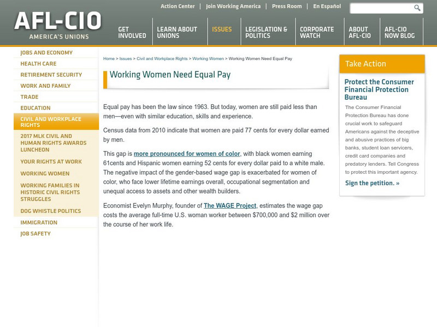Click the Working Women Need Equal Pay title
437x327 pixels.
(170, 75)
